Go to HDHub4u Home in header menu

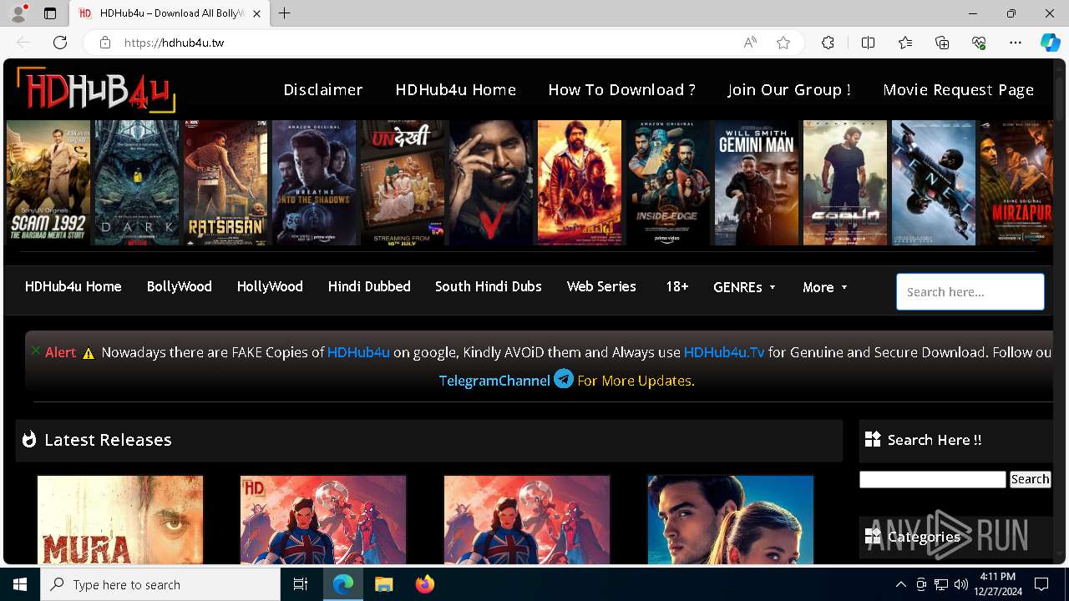click(456, 89)
